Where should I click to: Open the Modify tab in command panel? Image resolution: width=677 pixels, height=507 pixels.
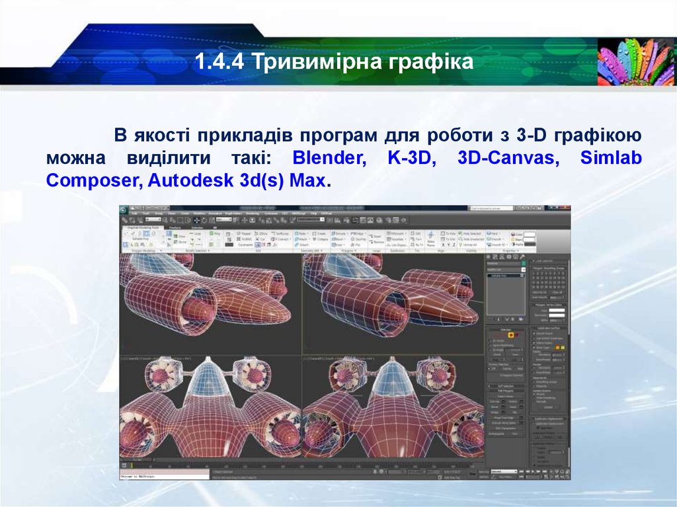pyautogui.click(x=497, y=256)
